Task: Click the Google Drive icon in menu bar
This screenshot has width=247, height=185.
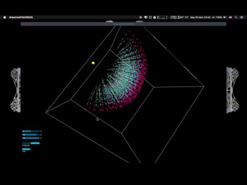Action: pyautogui.click(x=154, y=17)
